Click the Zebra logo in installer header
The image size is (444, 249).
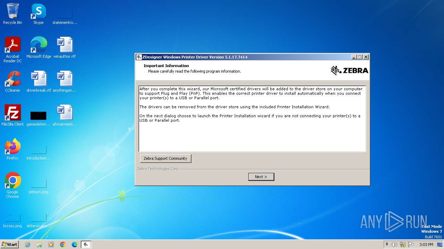pyautogui.click(x=349, y=71)
